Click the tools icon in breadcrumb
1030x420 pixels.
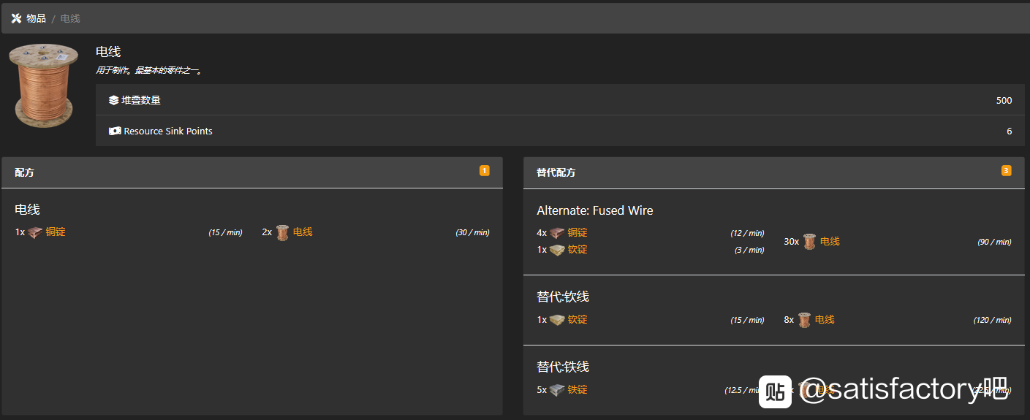[x=16, y=18]
